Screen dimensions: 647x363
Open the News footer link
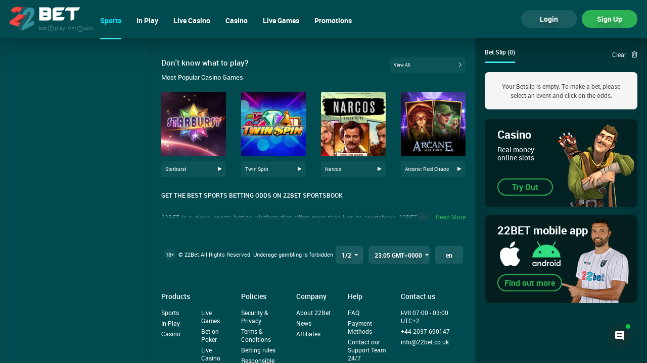[304, 324]
